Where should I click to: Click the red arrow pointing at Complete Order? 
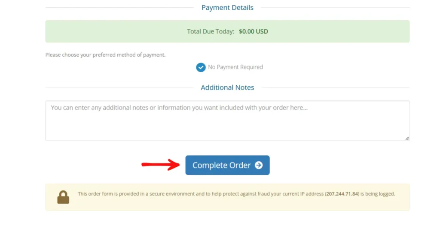tap(160, 164)
